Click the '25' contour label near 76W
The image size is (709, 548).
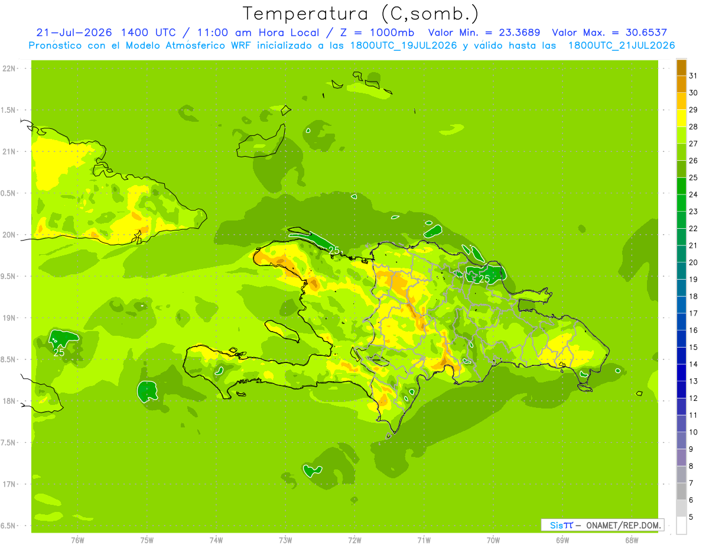click(59, 352)
